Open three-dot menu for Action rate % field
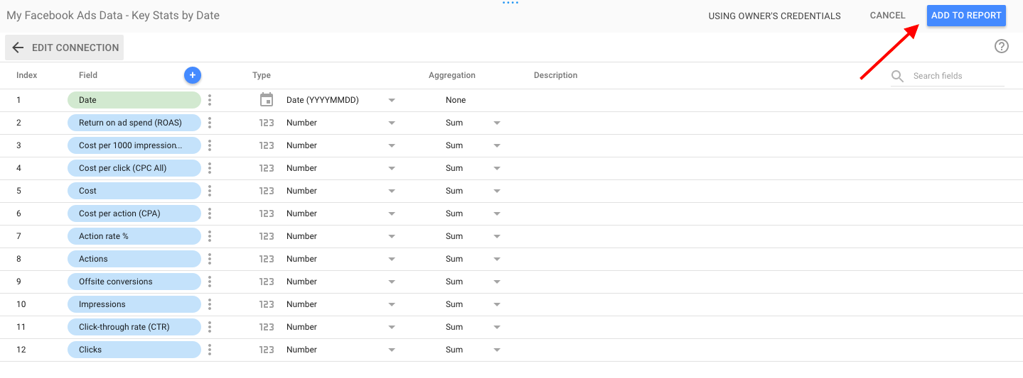This screenshot has height=378, width=1023. tap(210, 236)
